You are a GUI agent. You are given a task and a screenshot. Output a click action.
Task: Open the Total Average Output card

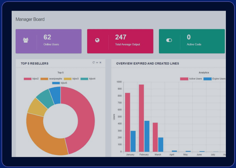tap(120, 41)
